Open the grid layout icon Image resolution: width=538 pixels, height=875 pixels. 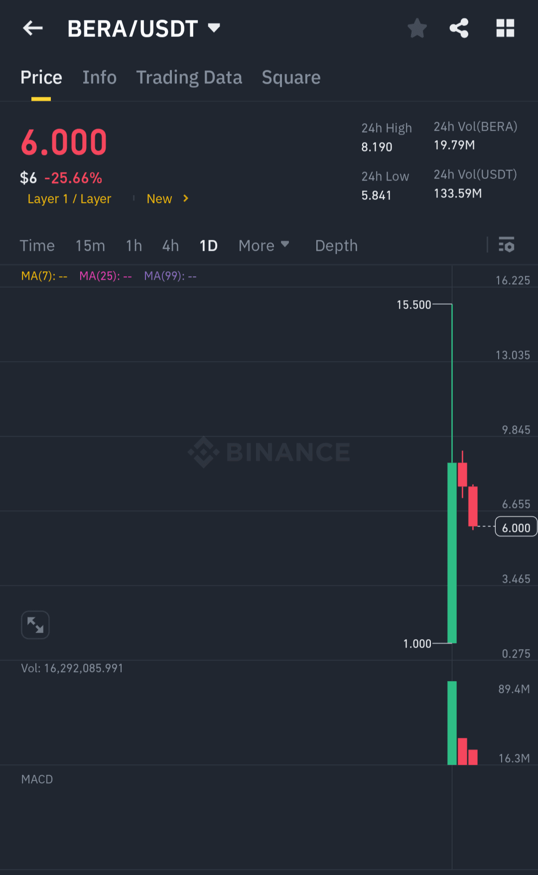click(x=505, y=28)
